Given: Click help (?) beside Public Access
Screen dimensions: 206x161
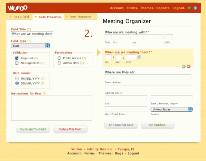Looking at the screenshot, I should (84, 58).
